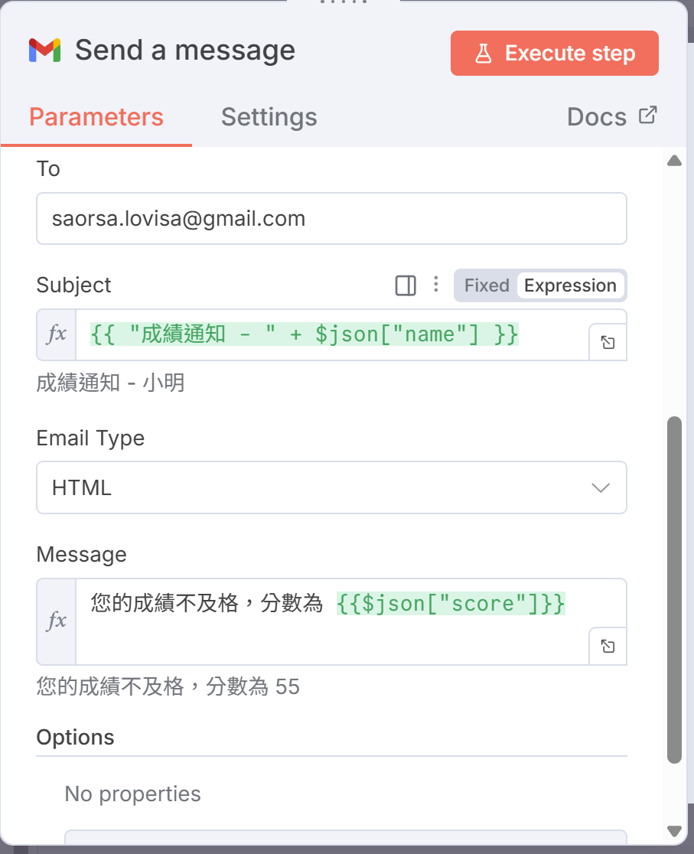Select Expression mode for Subject
Viewport: 694px width, 854px height.
(x=570, y=285)
